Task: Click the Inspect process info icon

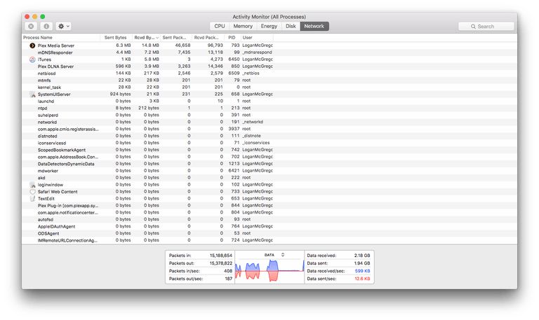Action: (46, 26)
